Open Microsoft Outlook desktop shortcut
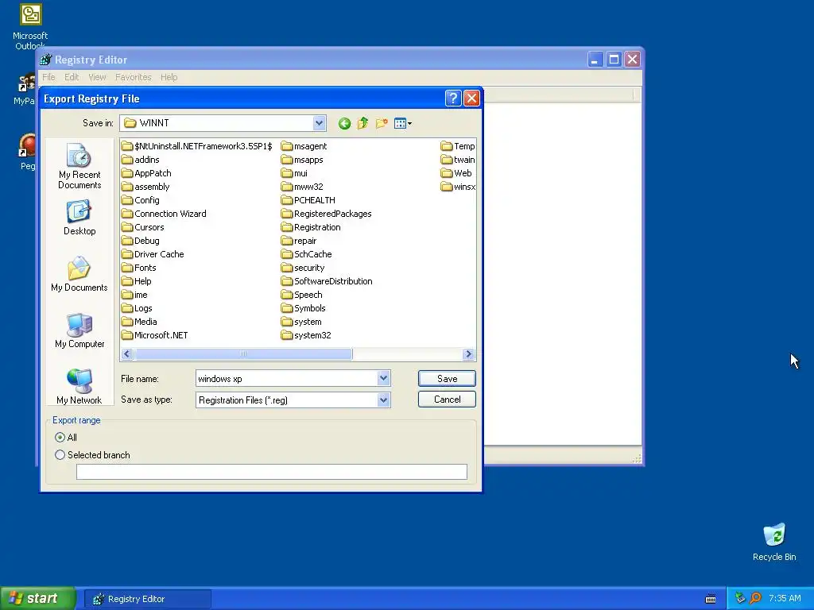 pyautogui.click(x=30, y=26)
